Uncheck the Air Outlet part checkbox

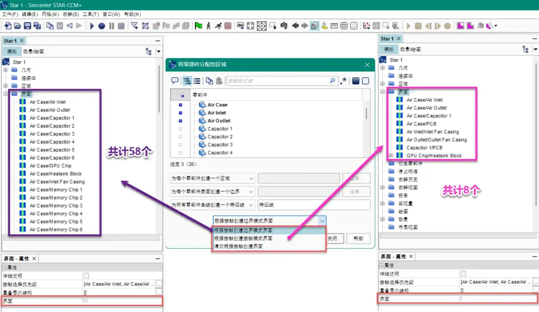(x=180, y=121)
